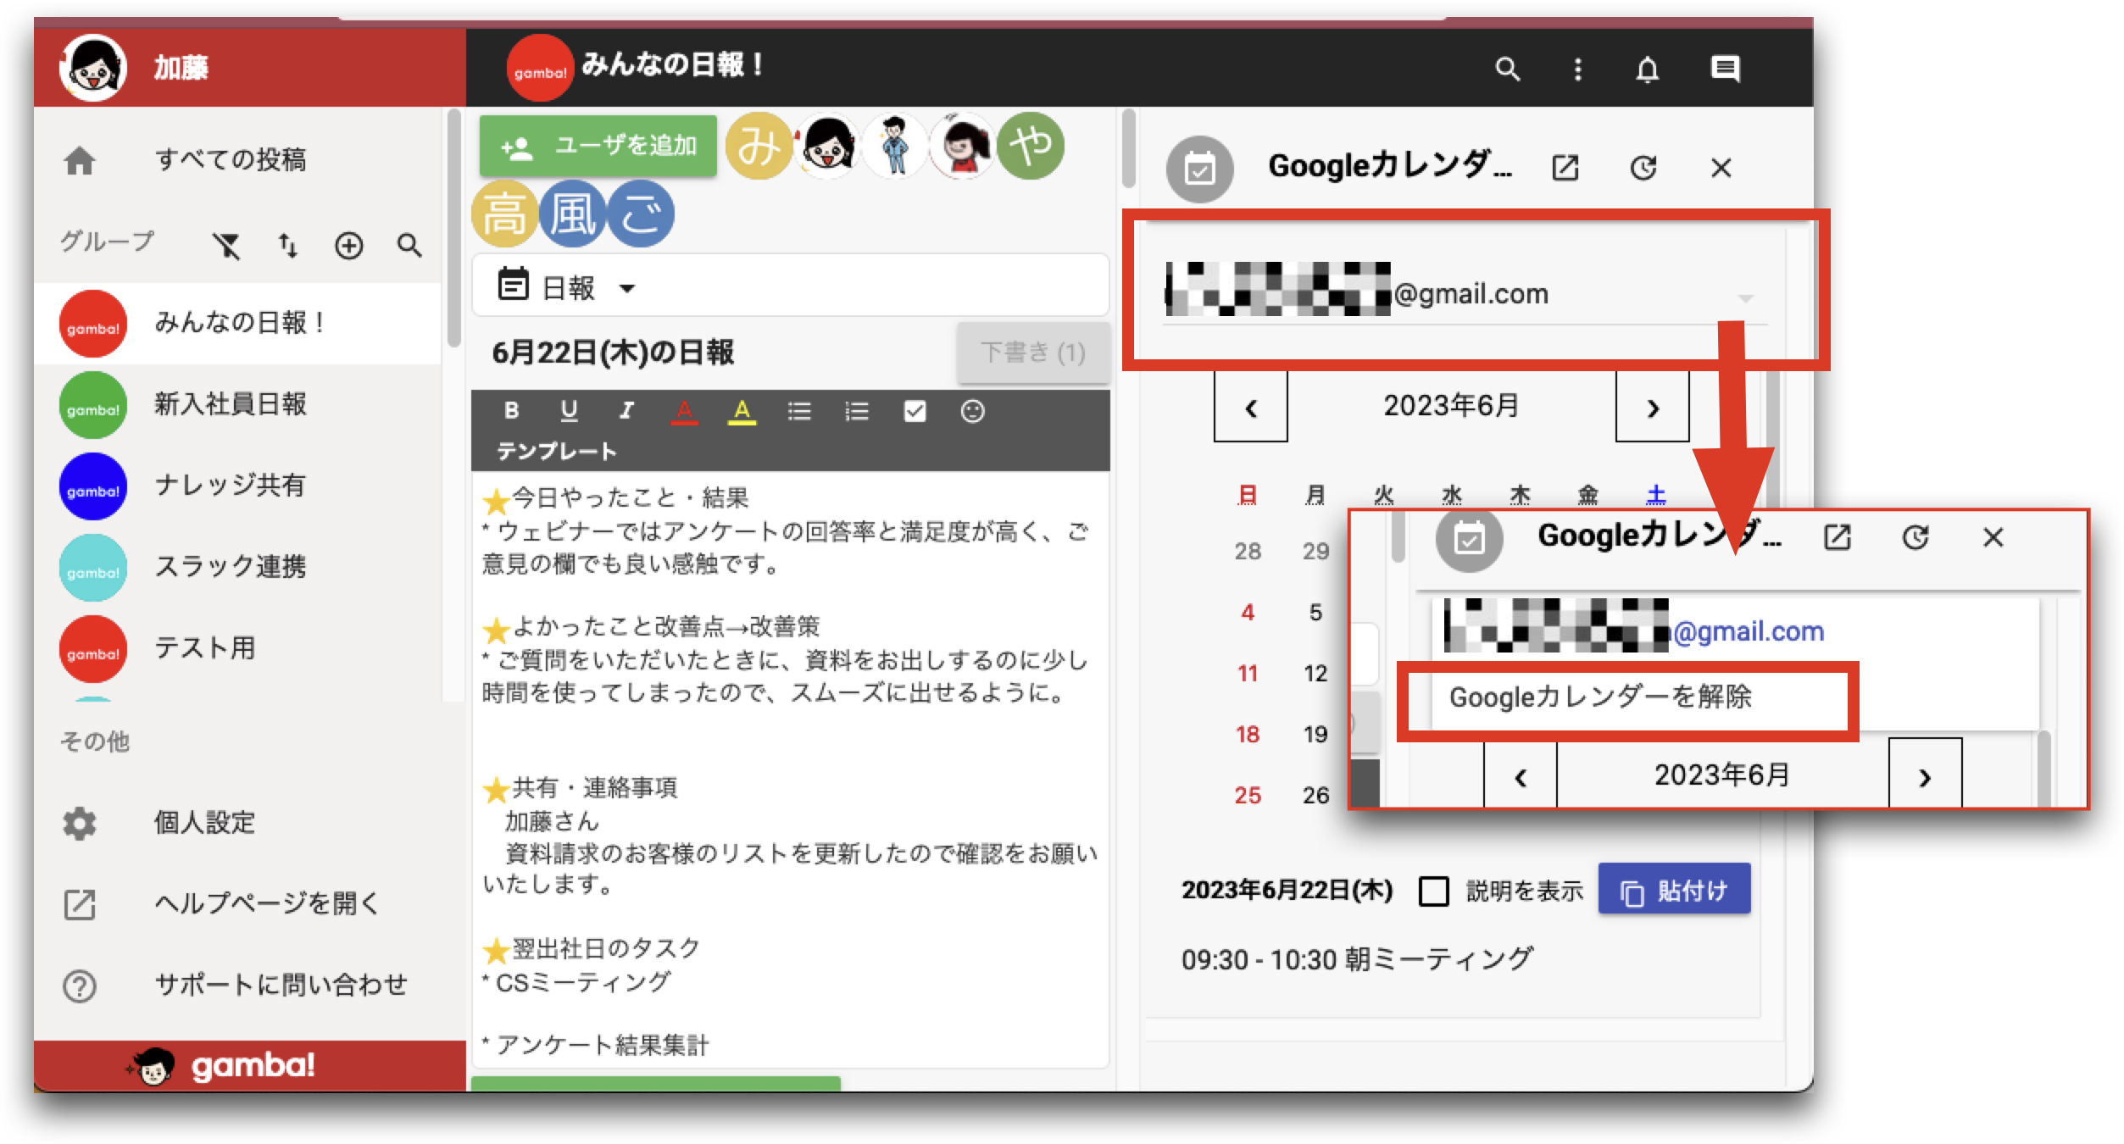The width and height of the screenshot is (2124, 1144).
Task: Click the home icon for すべての投稿
Action: 80,160
